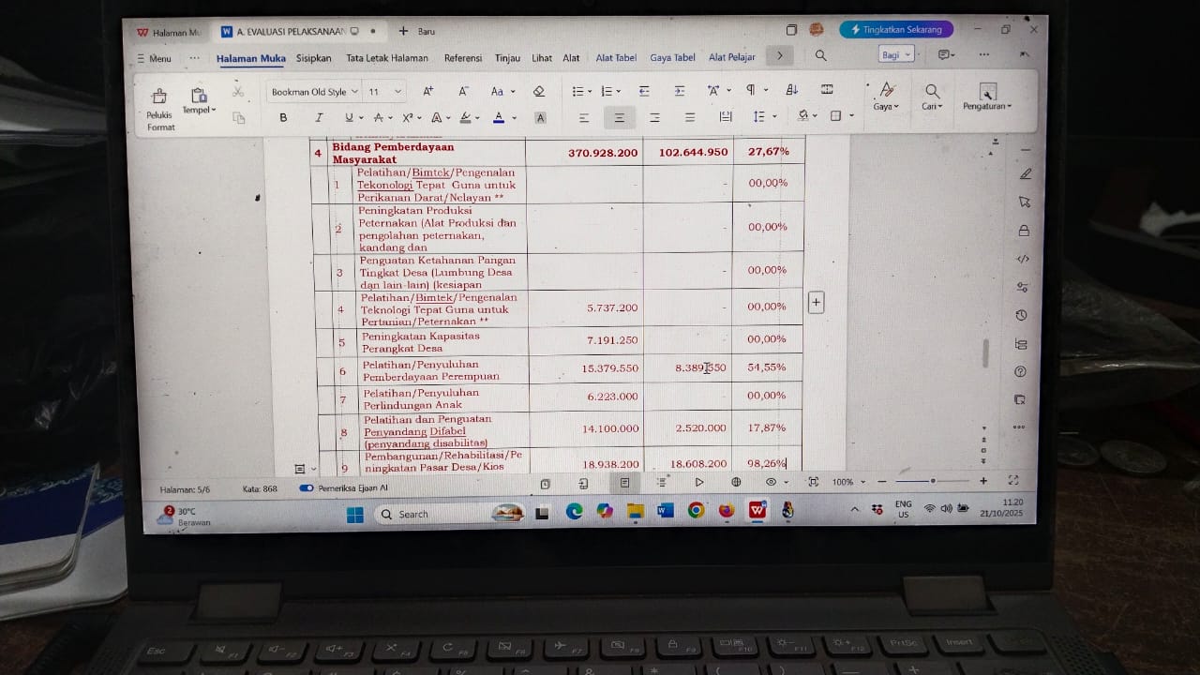Click the italic formatting icon

pyautogui.click(x=319, y=118)
